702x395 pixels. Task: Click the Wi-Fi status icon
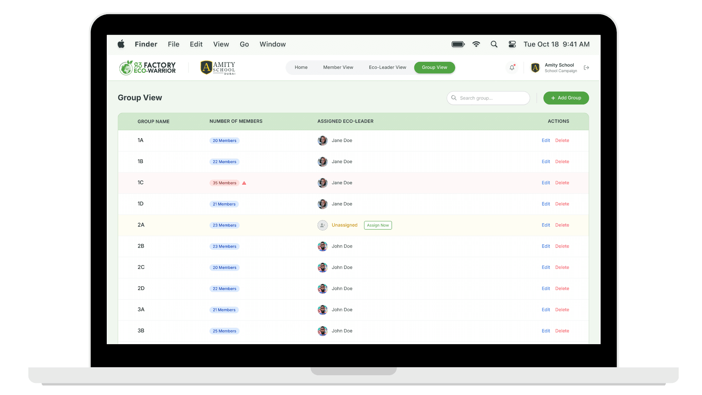click(476, 44)
